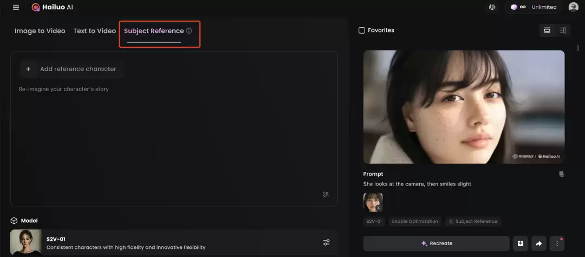Open the user profile avatar
Viewport: 585px width, 257px height.
coord(573,7)
